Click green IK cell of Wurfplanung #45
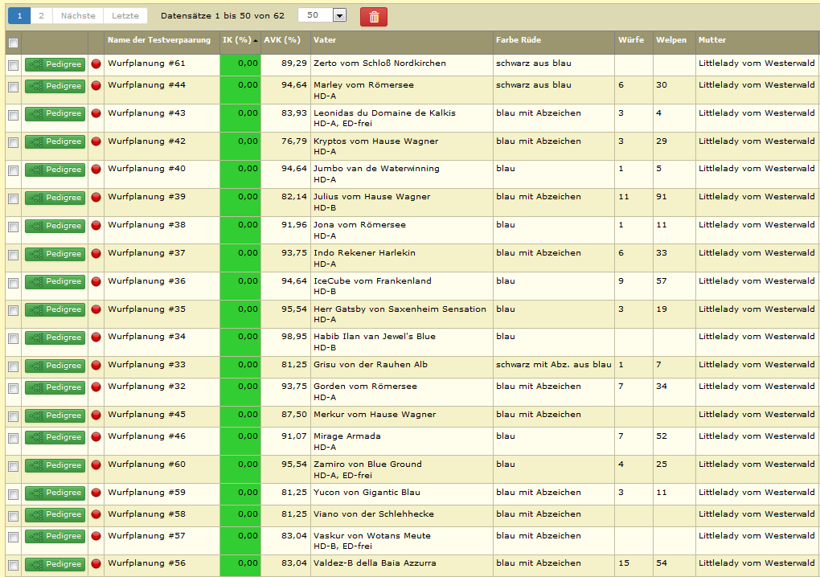 tap(240, 416)
